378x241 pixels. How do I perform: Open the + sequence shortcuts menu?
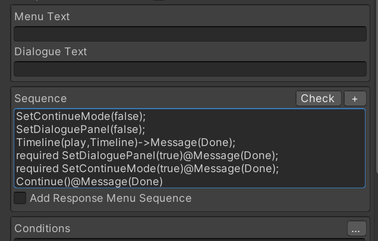tap(355, 99)
